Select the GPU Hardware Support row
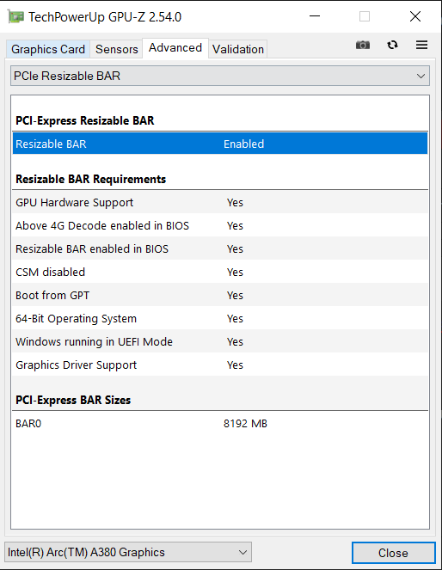Screen dimensions: 442x570 (x=220, y=202)
